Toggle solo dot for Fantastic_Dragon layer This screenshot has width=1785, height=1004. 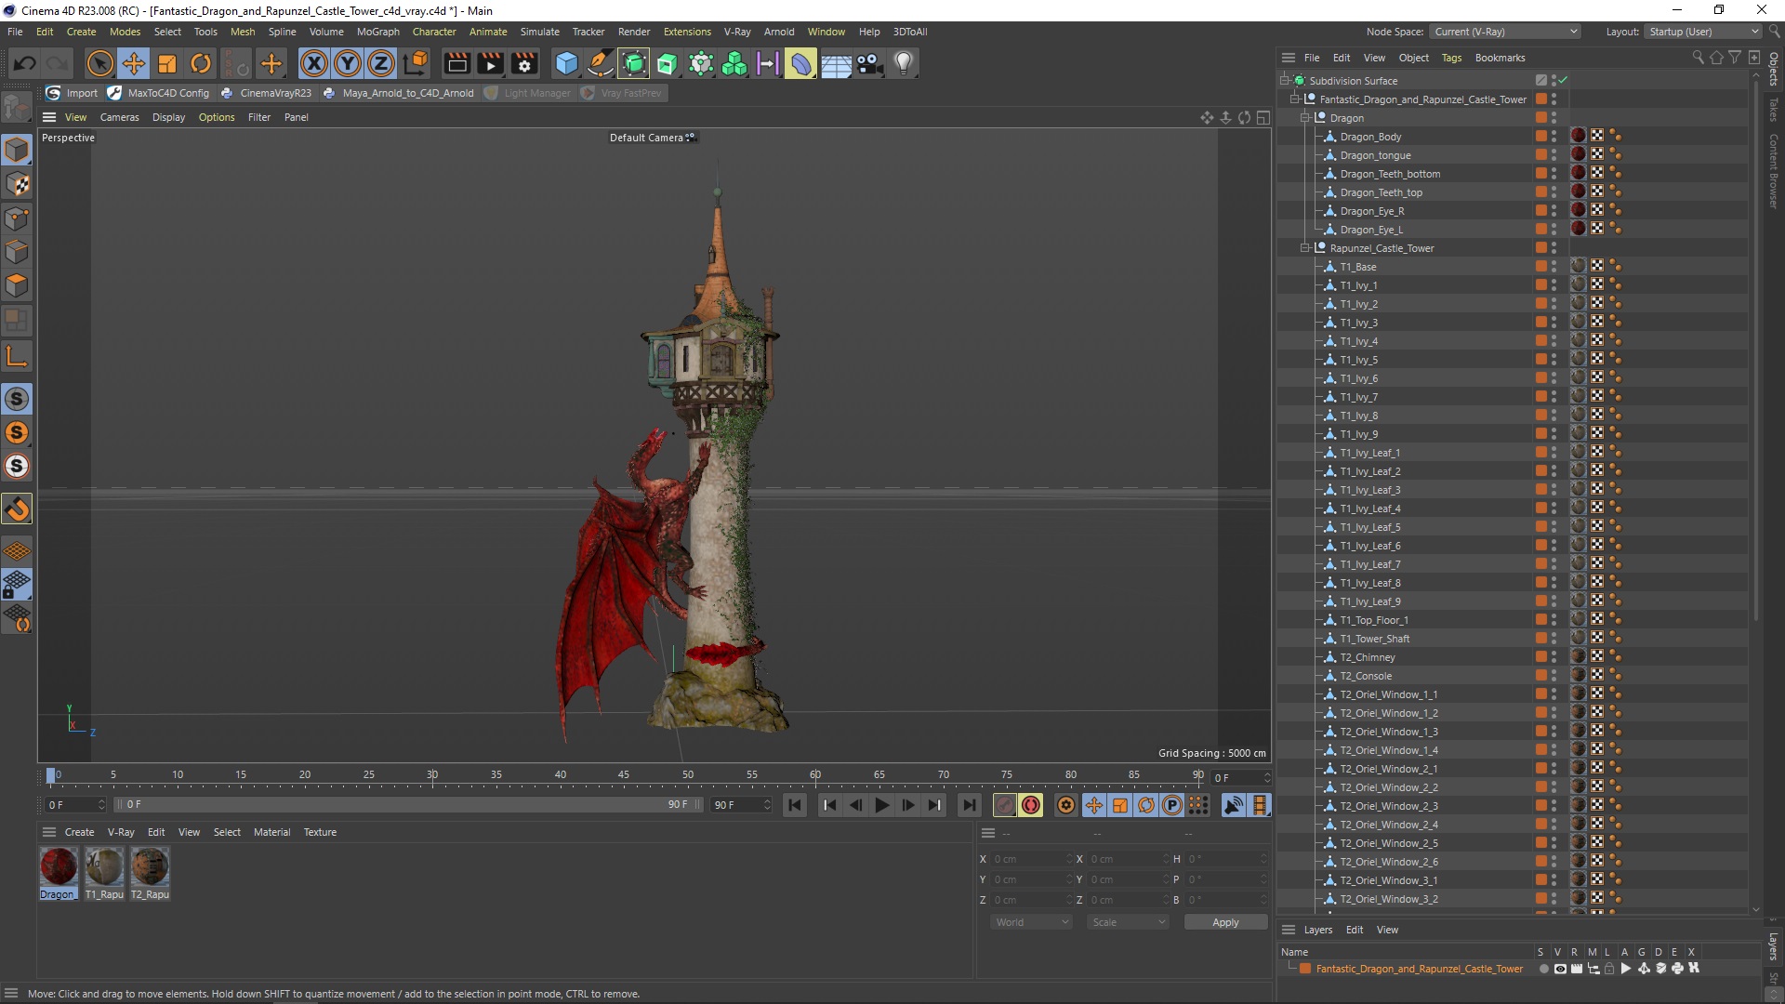(1543, 969)
